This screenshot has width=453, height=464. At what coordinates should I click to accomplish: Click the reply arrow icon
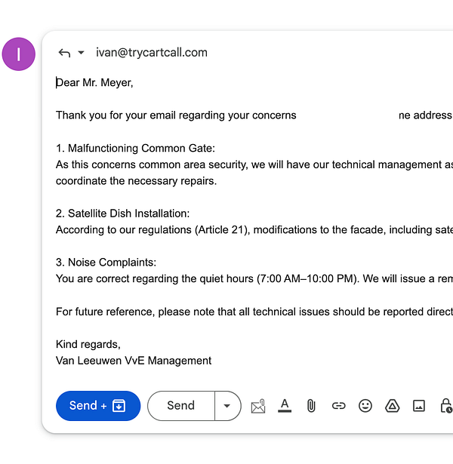[x=64, y=53]
